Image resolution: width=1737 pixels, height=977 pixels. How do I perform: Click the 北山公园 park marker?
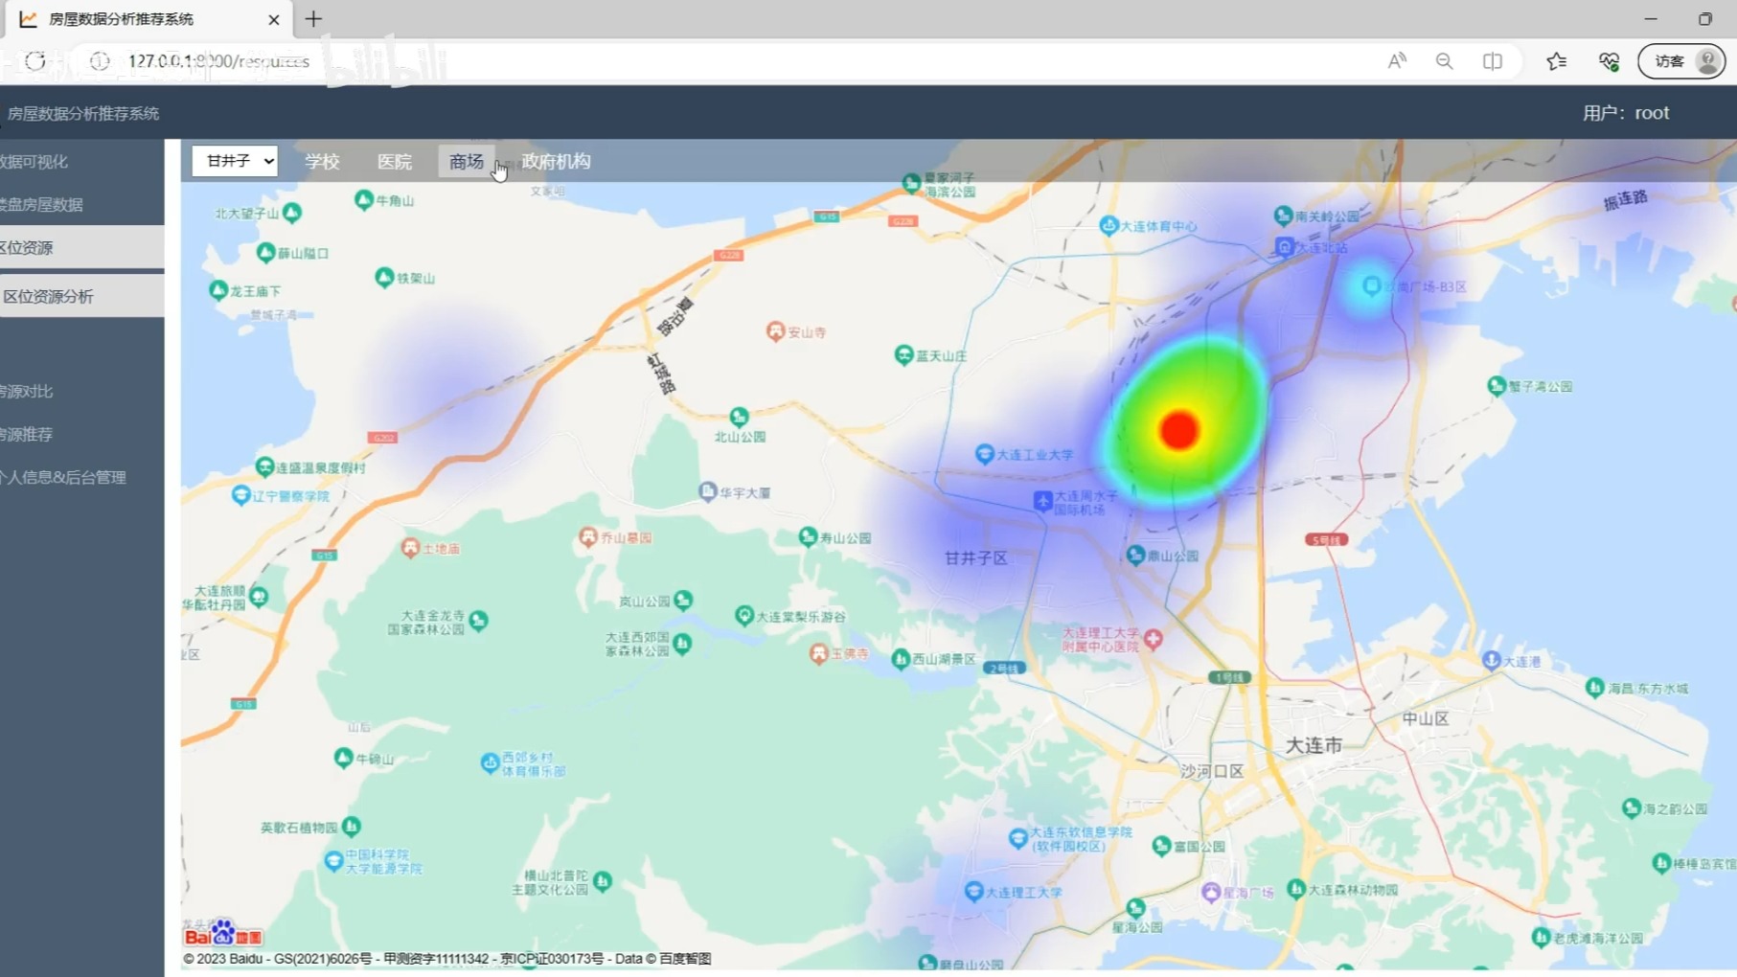739,416
